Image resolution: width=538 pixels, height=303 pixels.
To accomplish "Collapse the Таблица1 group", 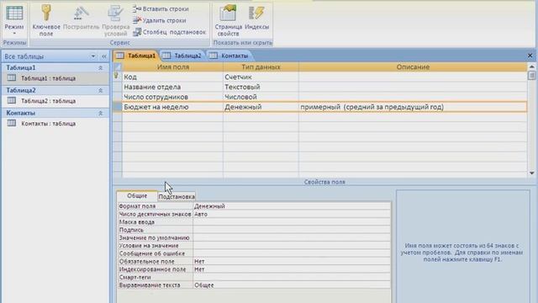I will (101, 68).
